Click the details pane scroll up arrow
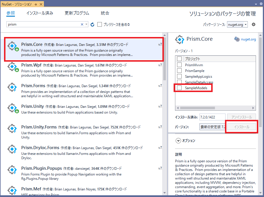Image resolution: width=264 pixels, height=197 pixels. click(x=260, y=35)
